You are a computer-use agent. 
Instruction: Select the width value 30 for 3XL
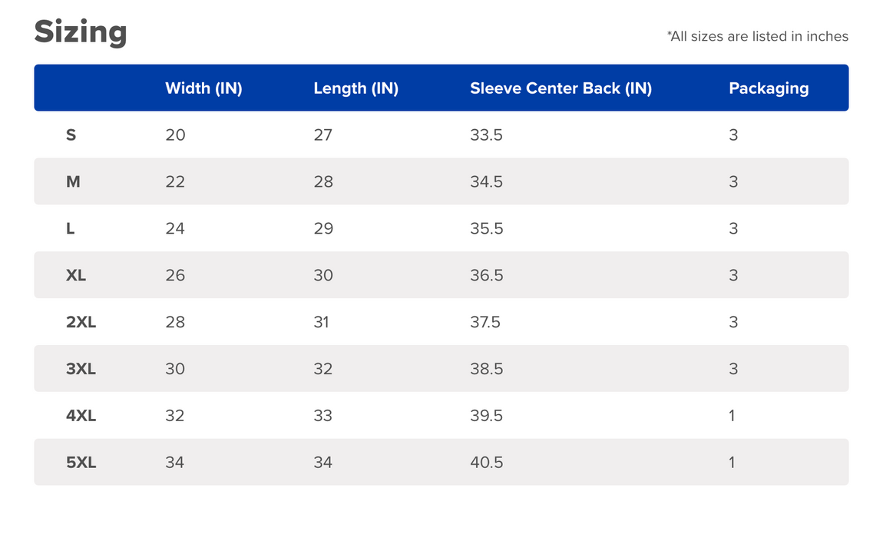[175, 369]
